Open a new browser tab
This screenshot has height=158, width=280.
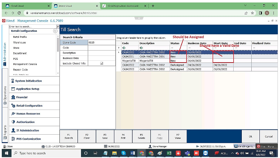point(153,6)
